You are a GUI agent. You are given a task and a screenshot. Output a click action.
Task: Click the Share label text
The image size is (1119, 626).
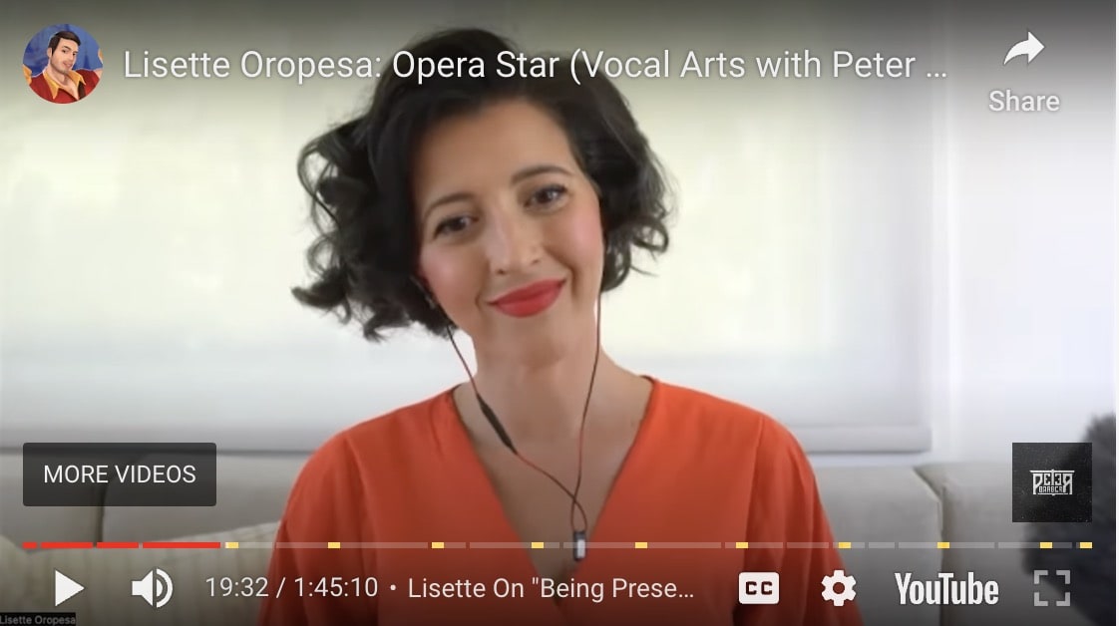point(1024,102)
